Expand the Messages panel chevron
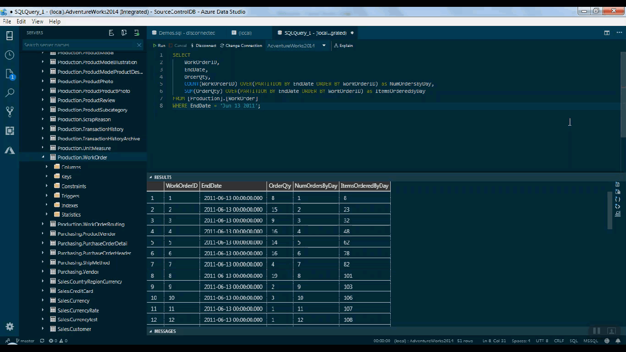 150,331
